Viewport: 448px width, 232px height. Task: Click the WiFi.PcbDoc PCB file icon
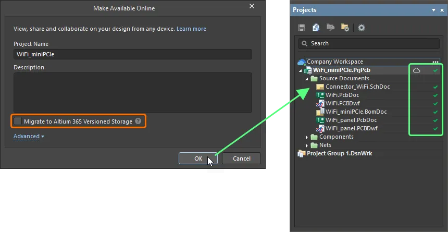pos(320,95)
